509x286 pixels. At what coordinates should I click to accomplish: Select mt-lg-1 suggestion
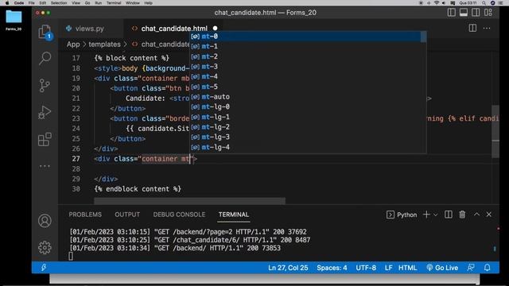point(305,117)
